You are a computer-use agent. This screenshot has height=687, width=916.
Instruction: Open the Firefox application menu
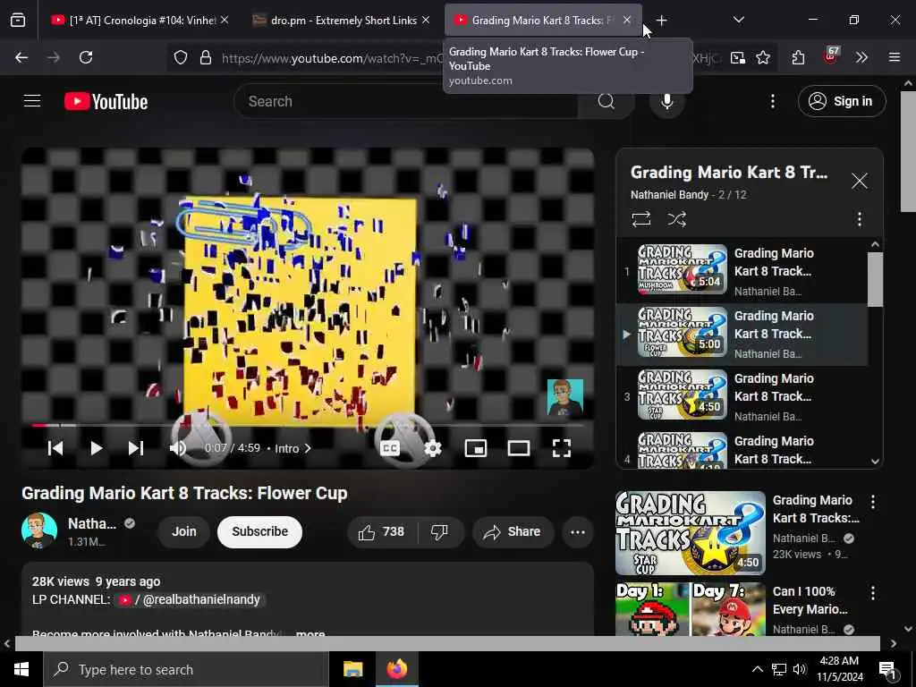(895, 57)
